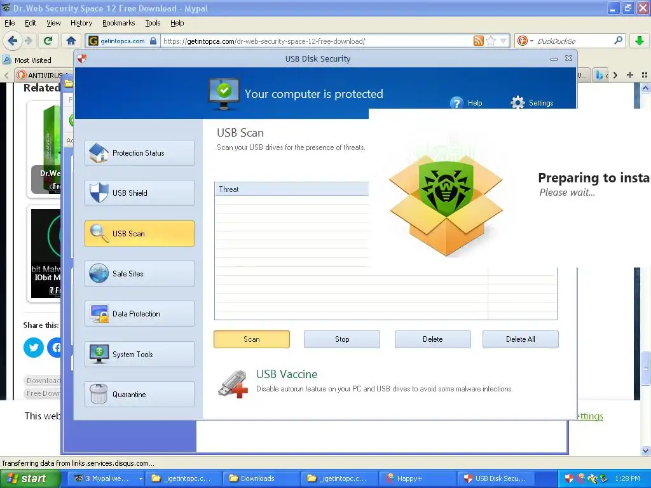Click the blue Help question mark icon
The image size is (651, 488).
click(x=456, y=102)
